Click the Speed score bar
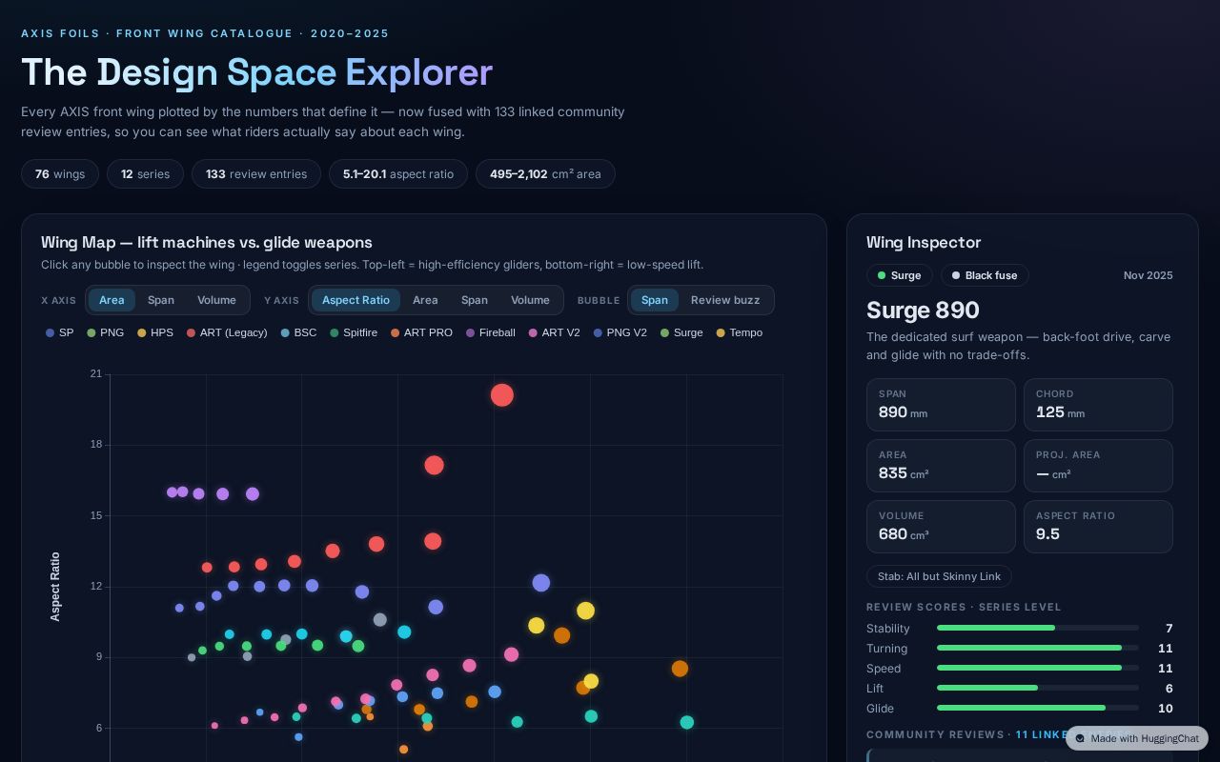 pyautogui.click(x=1038, y=668)
